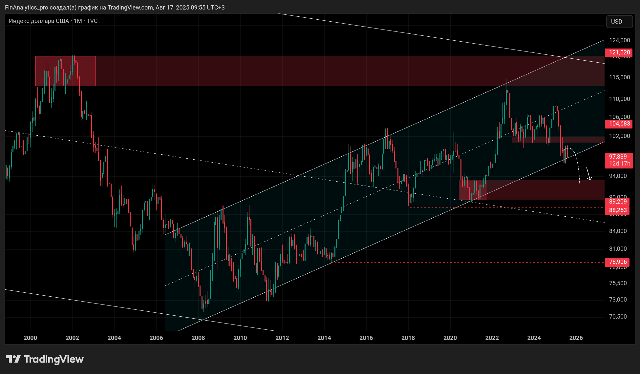Click the 2010 label on time axis
The height and width of the screenshot is (374, 640).
[240, 338]
